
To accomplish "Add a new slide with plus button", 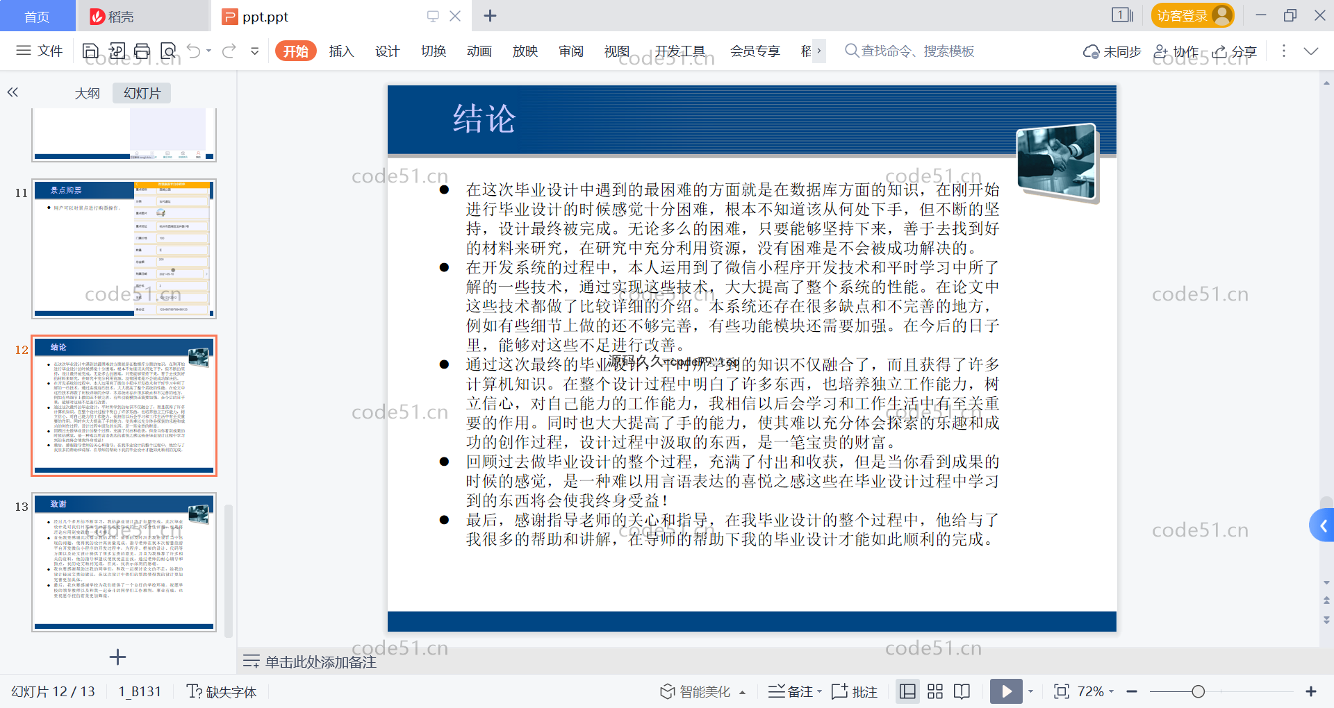I will (118, 657).
